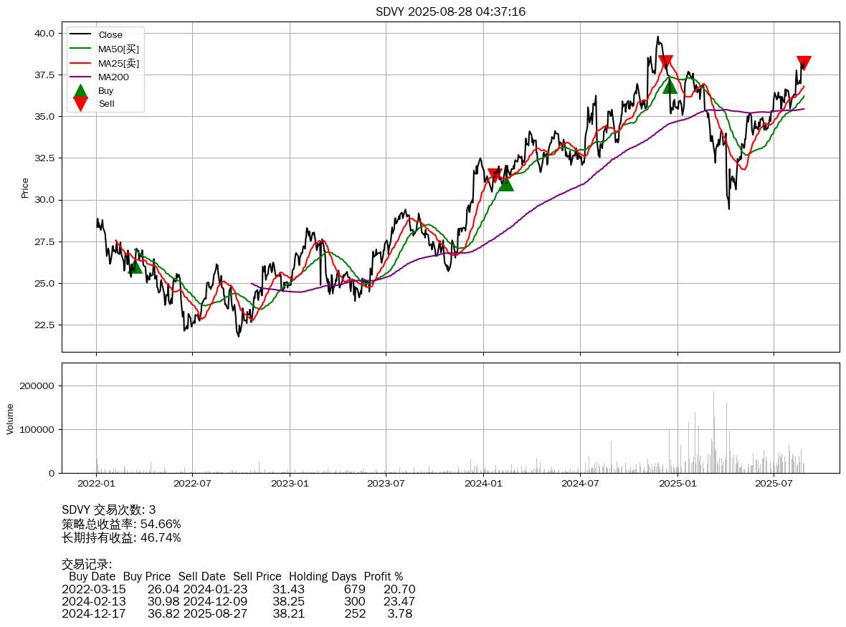Click the green Buy marker near December 2024
This screenshot has width=846, height=627.
tap(670, 86)
